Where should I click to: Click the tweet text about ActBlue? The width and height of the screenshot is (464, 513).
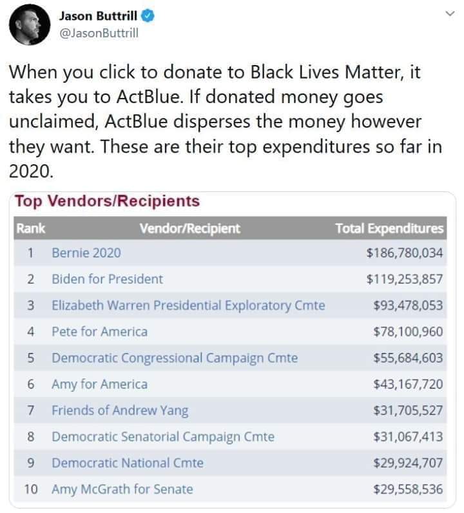(x=226, y=121)
